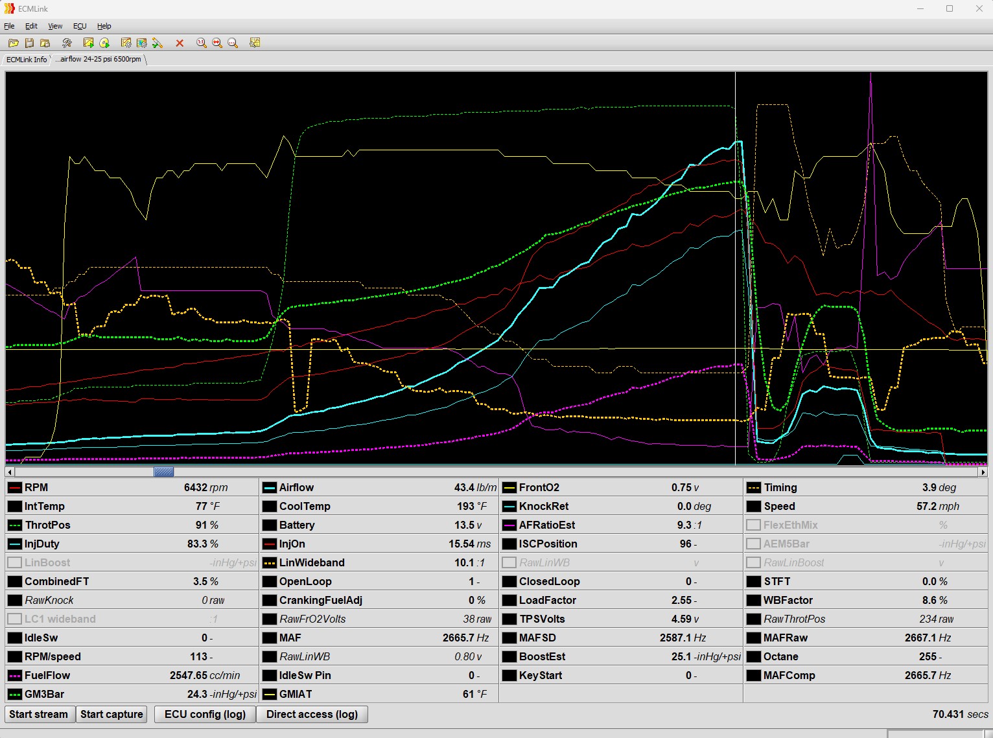The height and width of the screenshot is (738, 993).
Task: Open a log file with the folder icon
Action: [x=13, y=43]
